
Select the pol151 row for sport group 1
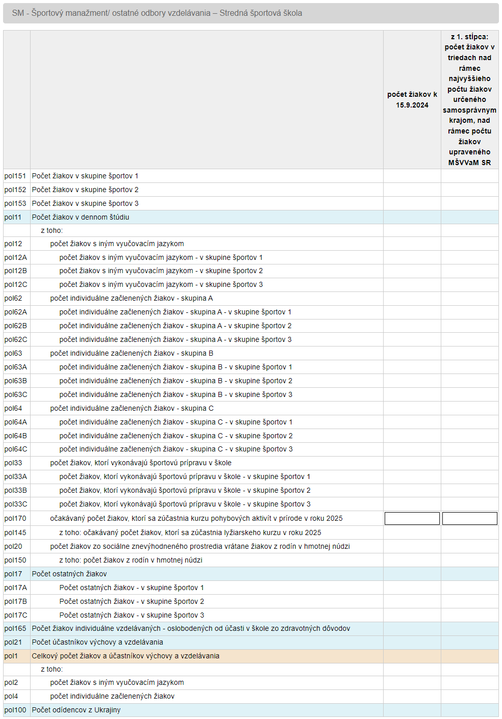(251, 176)
